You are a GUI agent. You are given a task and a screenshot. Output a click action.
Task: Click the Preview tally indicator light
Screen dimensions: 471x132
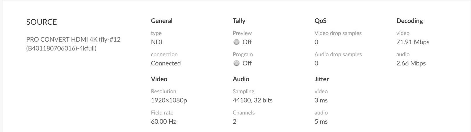236,42
